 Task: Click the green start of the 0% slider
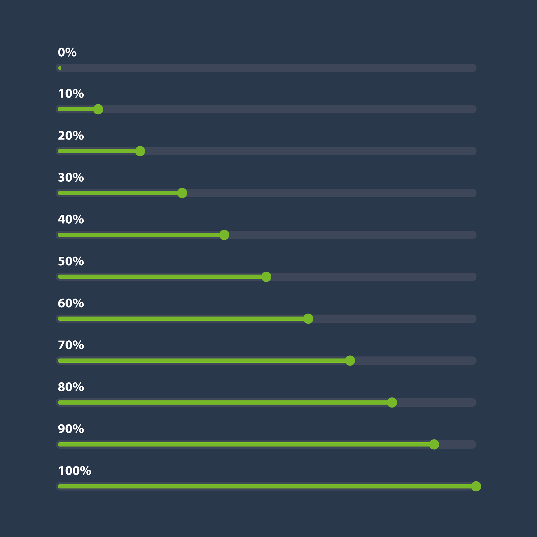coord(60,68)
